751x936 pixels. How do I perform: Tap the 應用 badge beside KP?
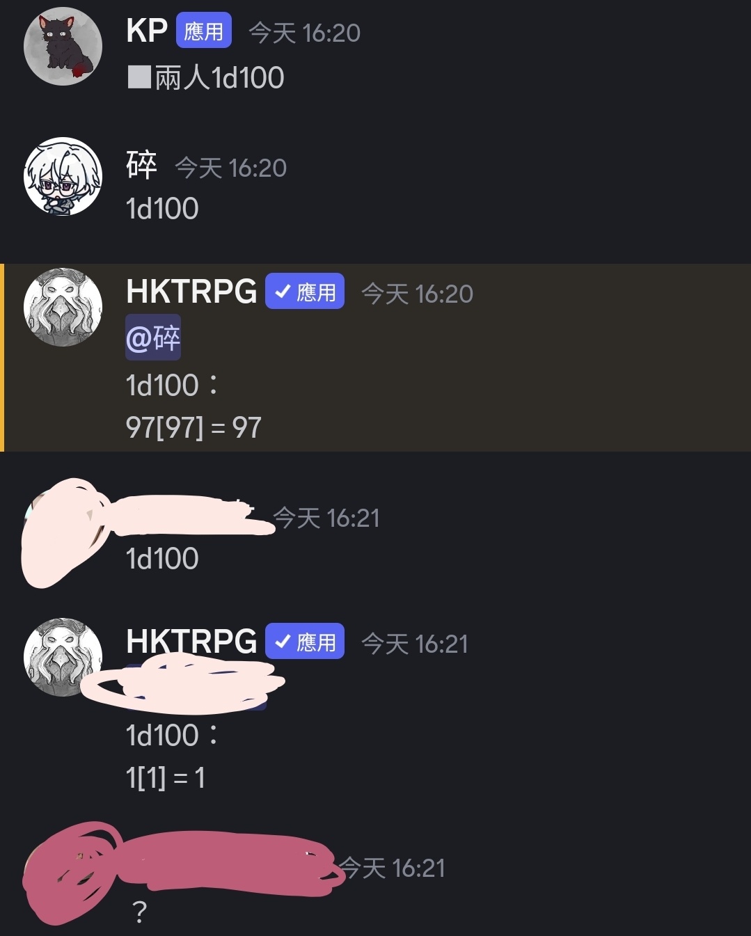(203, 31)
